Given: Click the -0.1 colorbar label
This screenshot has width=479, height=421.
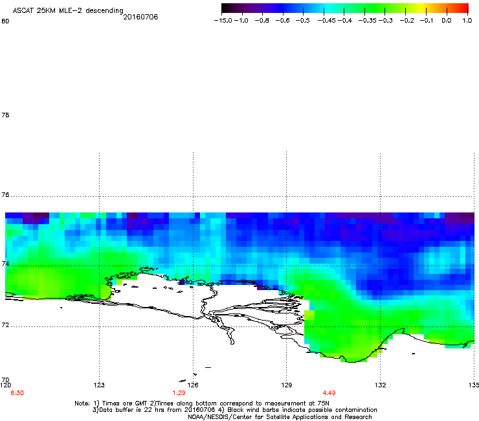Looking at the screenshot, I should pos(427,21).
